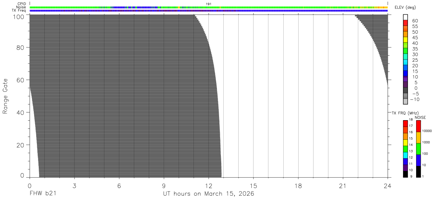Click the 100 label on NOISE legend
This screenshot has width=436, height=201.
pyautogui.click(x=426, y=153)
